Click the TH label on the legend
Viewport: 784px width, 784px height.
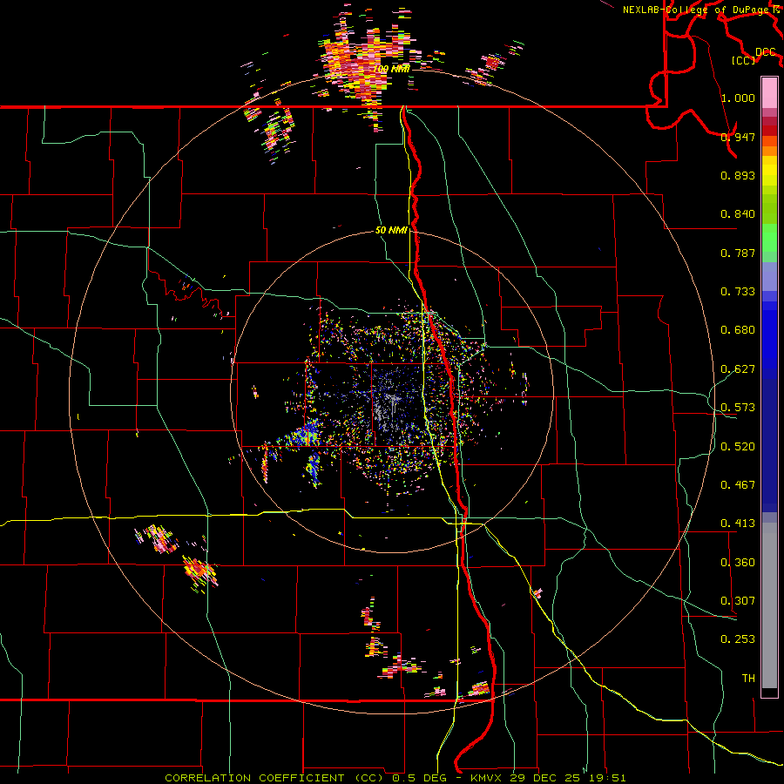click(748, 679)
